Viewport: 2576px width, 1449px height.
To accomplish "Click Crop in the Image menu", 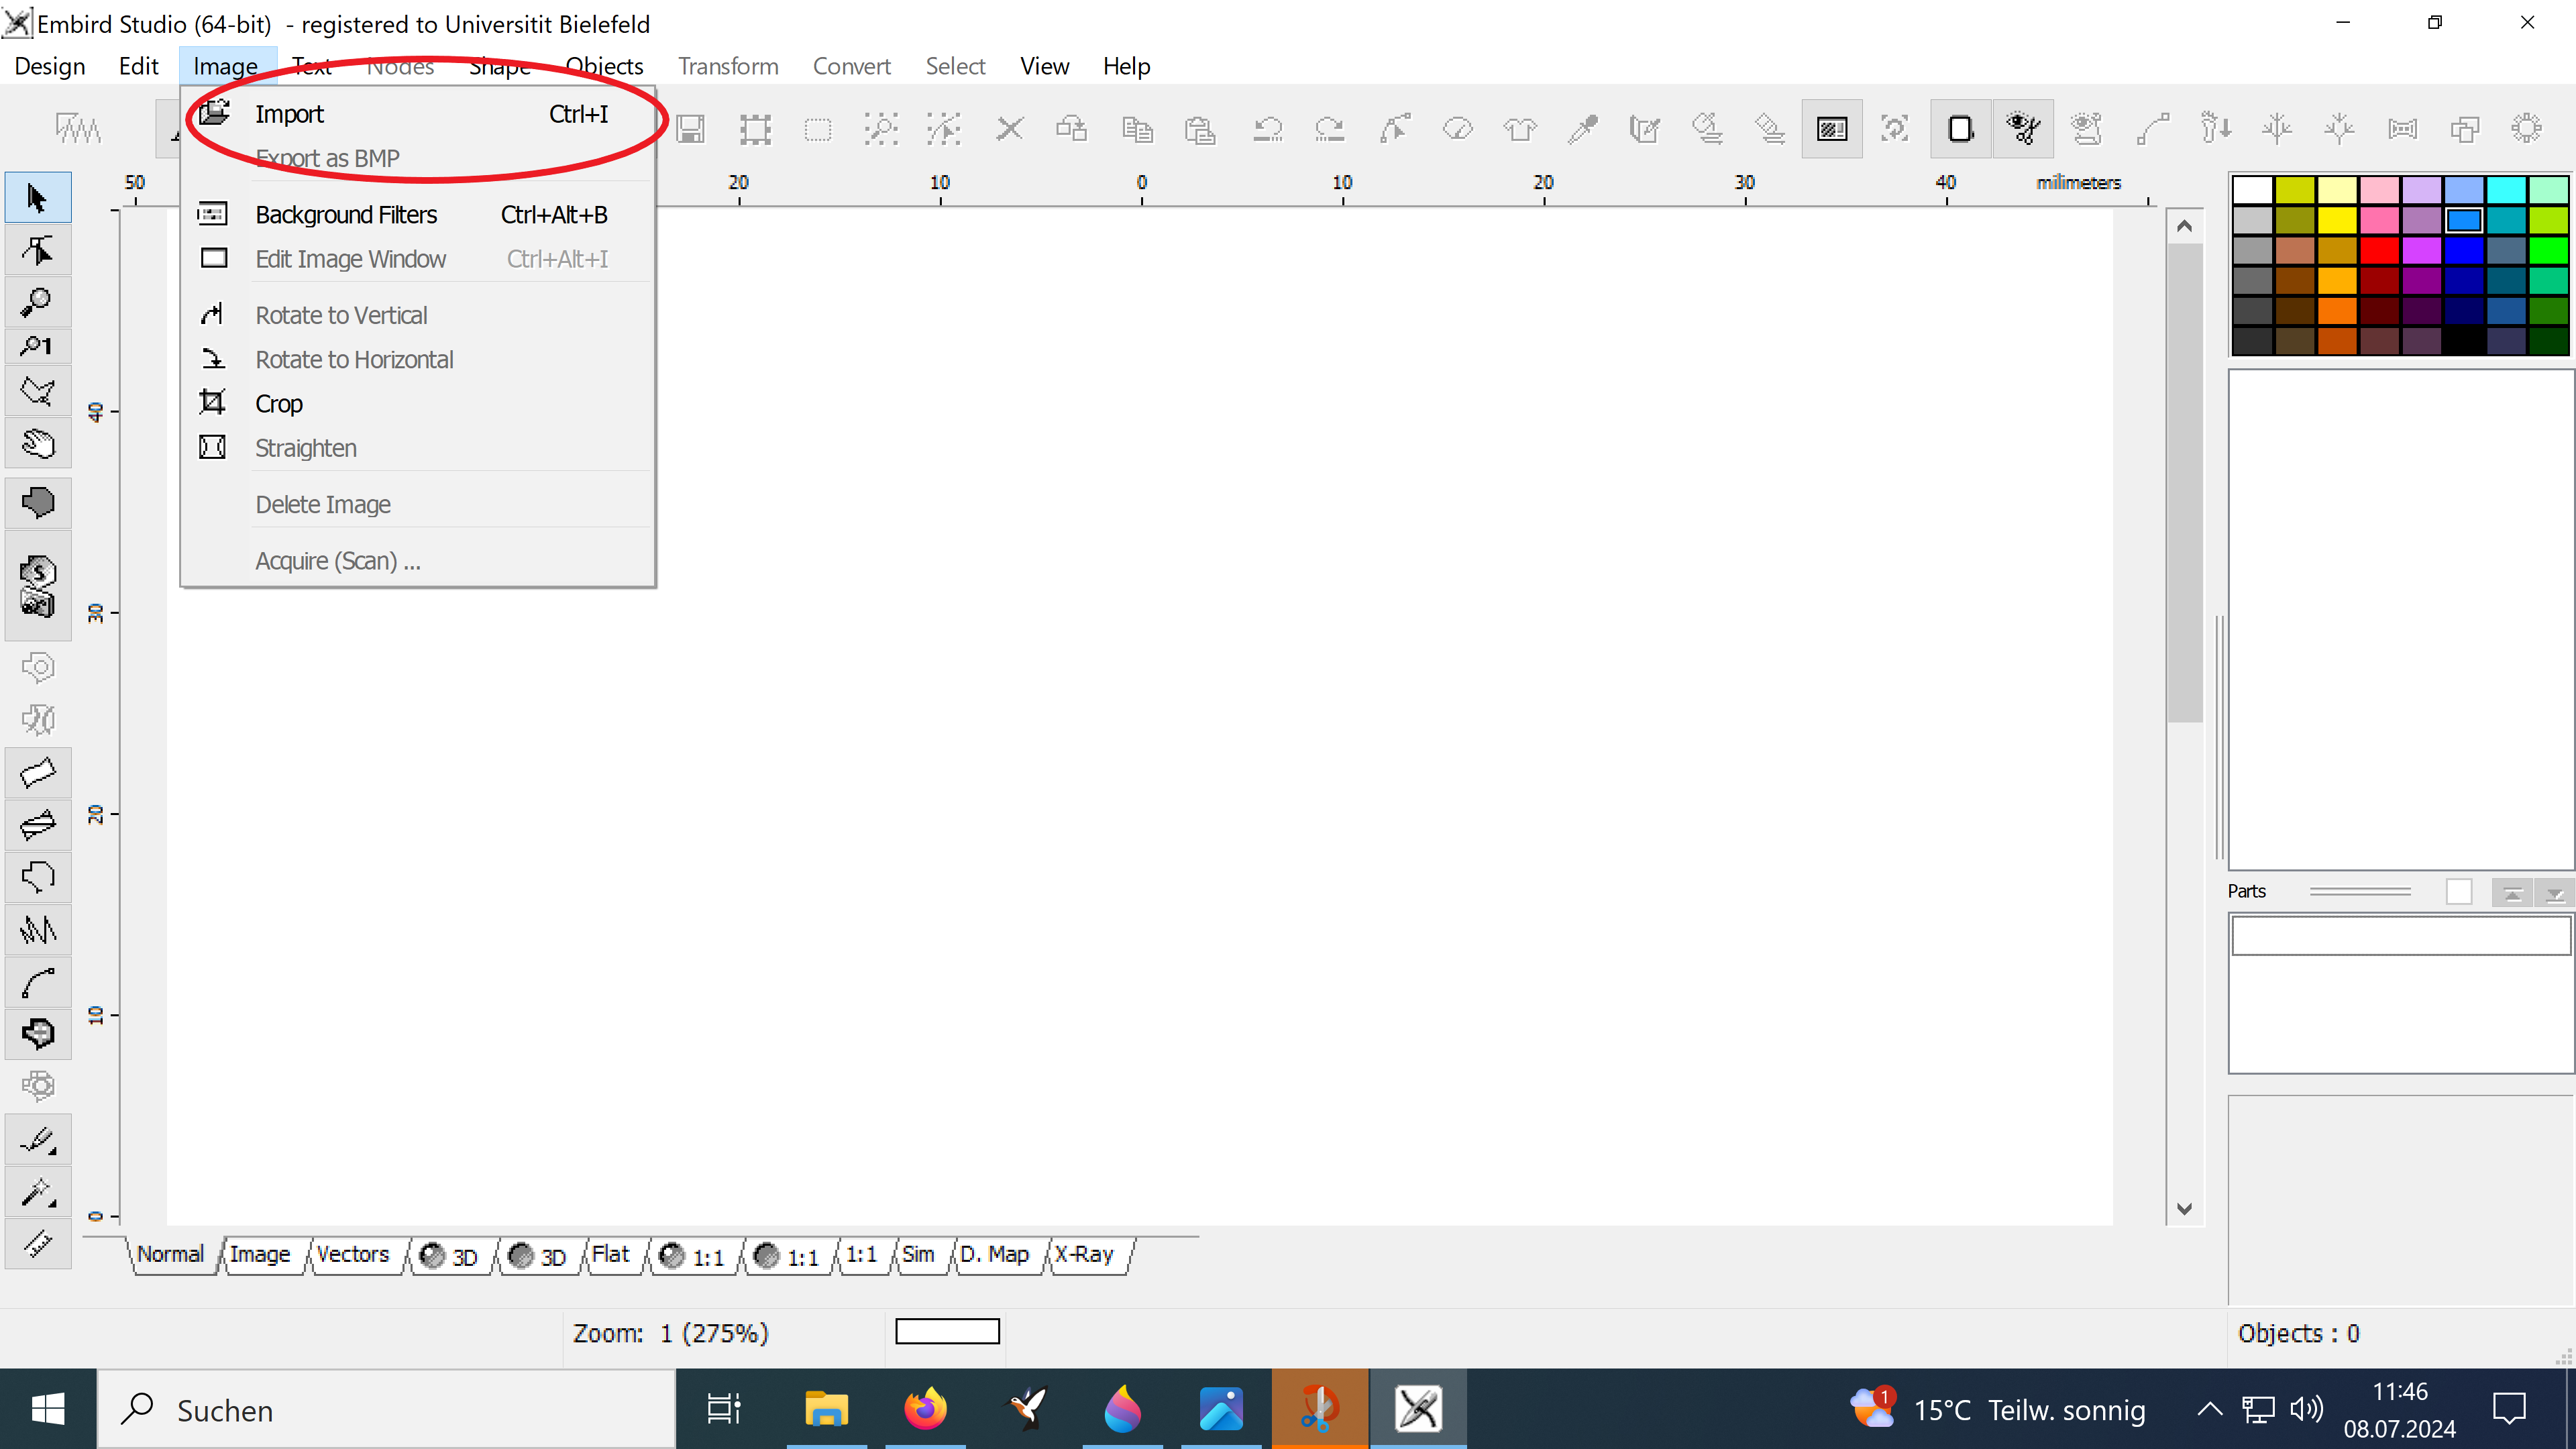I will 279,402.
